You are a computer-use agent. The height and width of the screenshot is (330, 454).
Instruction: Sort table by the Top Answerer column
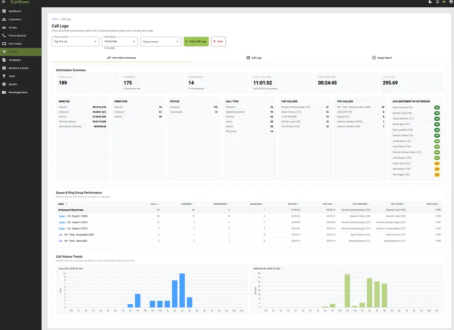click(361, 204)
